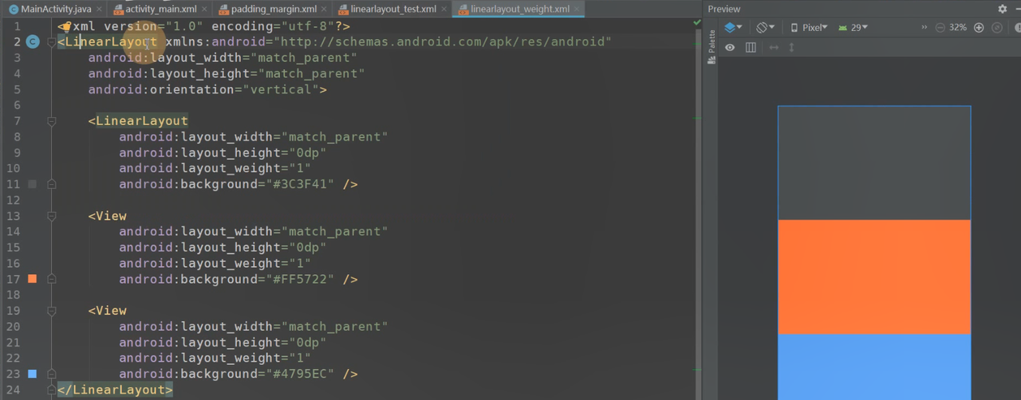Click the fold end marker on line 23
The width and height of the screenshot is (1021, 400).
click(x=51, y=374)
